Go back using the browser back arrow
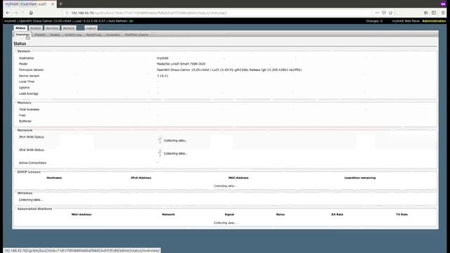Viewport: 450px width, 253px height. pos(8,13)
